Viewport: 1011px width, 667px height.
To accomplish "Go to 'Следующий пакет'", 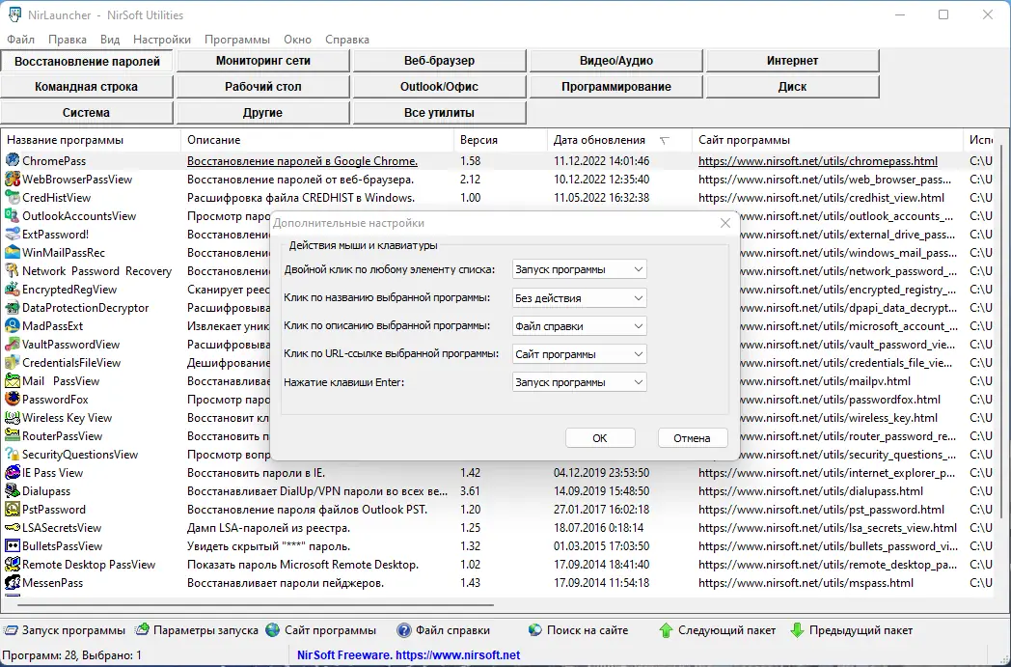I will point(717,630).
